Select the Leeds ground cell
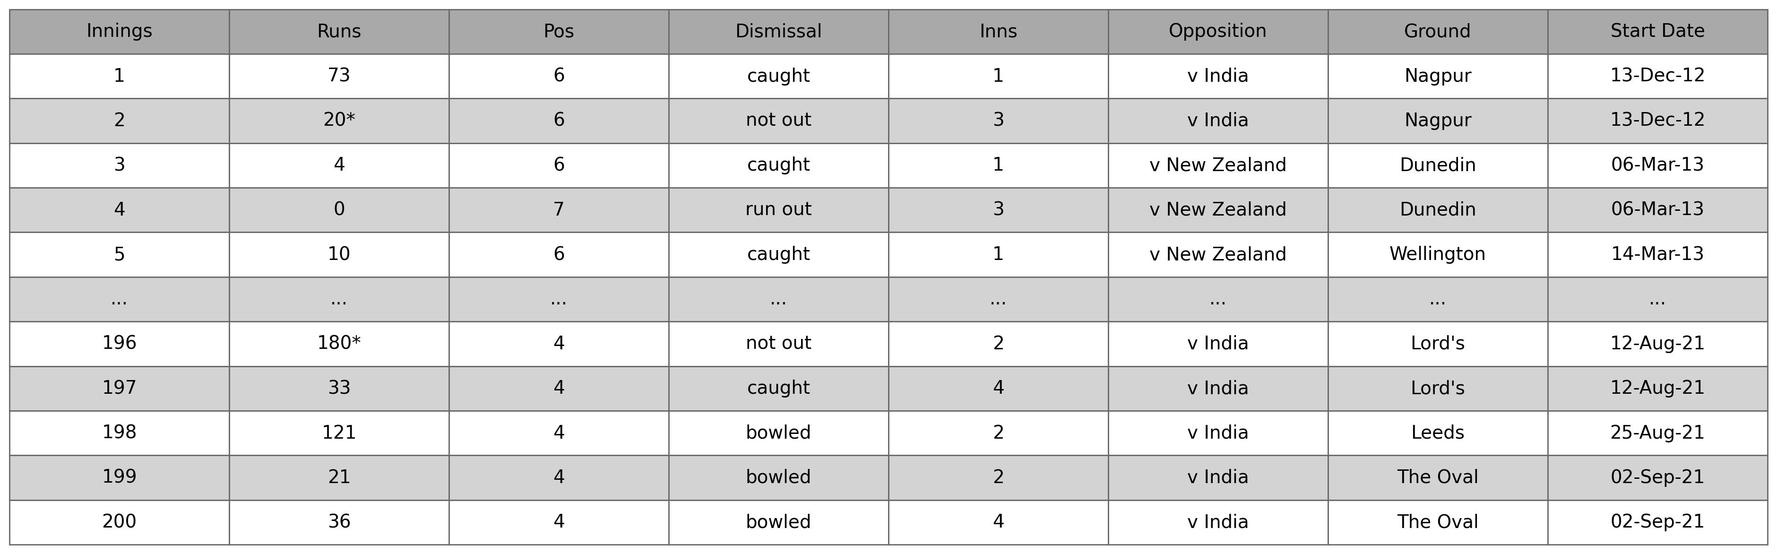 1438,433
